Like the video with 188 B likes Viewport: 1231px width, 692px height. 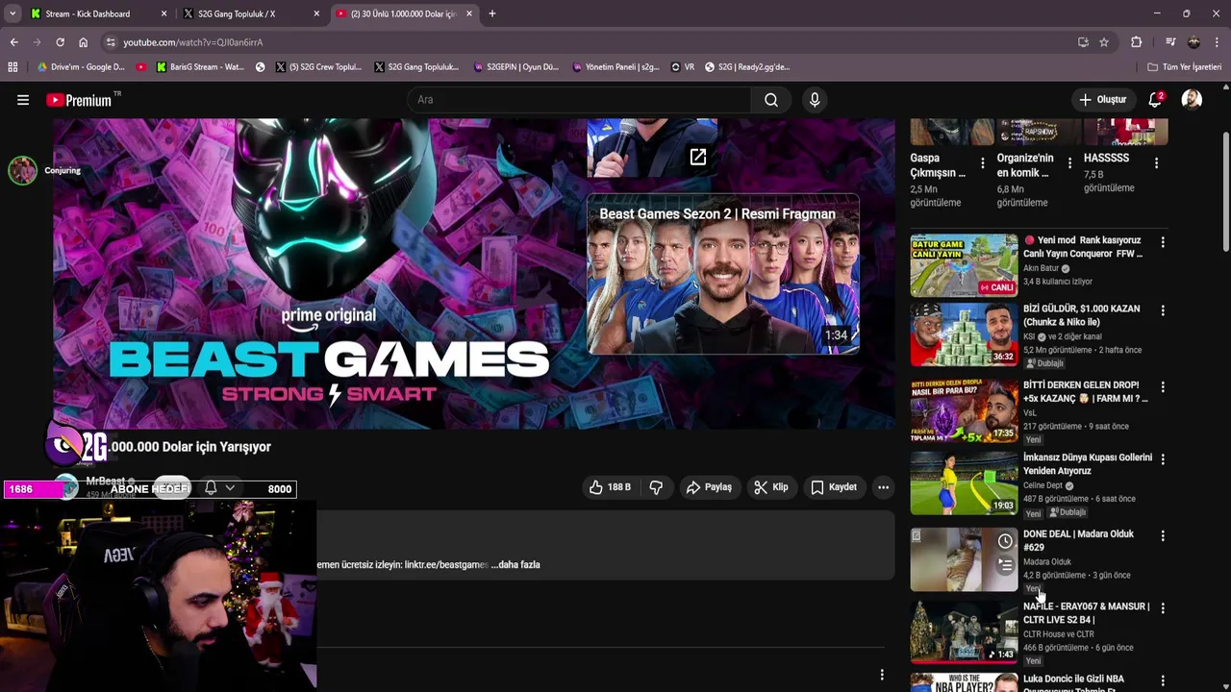click(x=610, y=487)
